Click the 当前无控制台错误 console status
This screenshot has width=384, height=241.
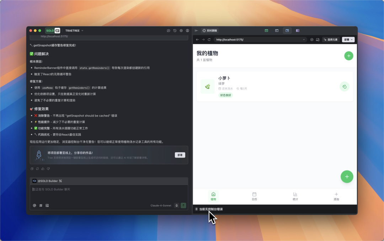(210, 209)
